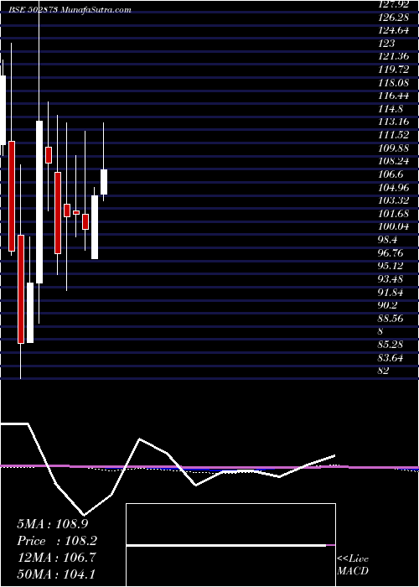
Task: Click the 88.56 price axis label
Action: [x=391, y=318]
